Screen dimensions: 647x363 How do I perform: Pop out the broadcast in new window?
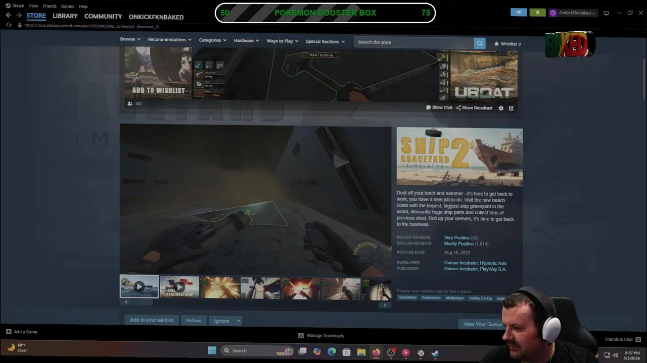click(511, 108)
